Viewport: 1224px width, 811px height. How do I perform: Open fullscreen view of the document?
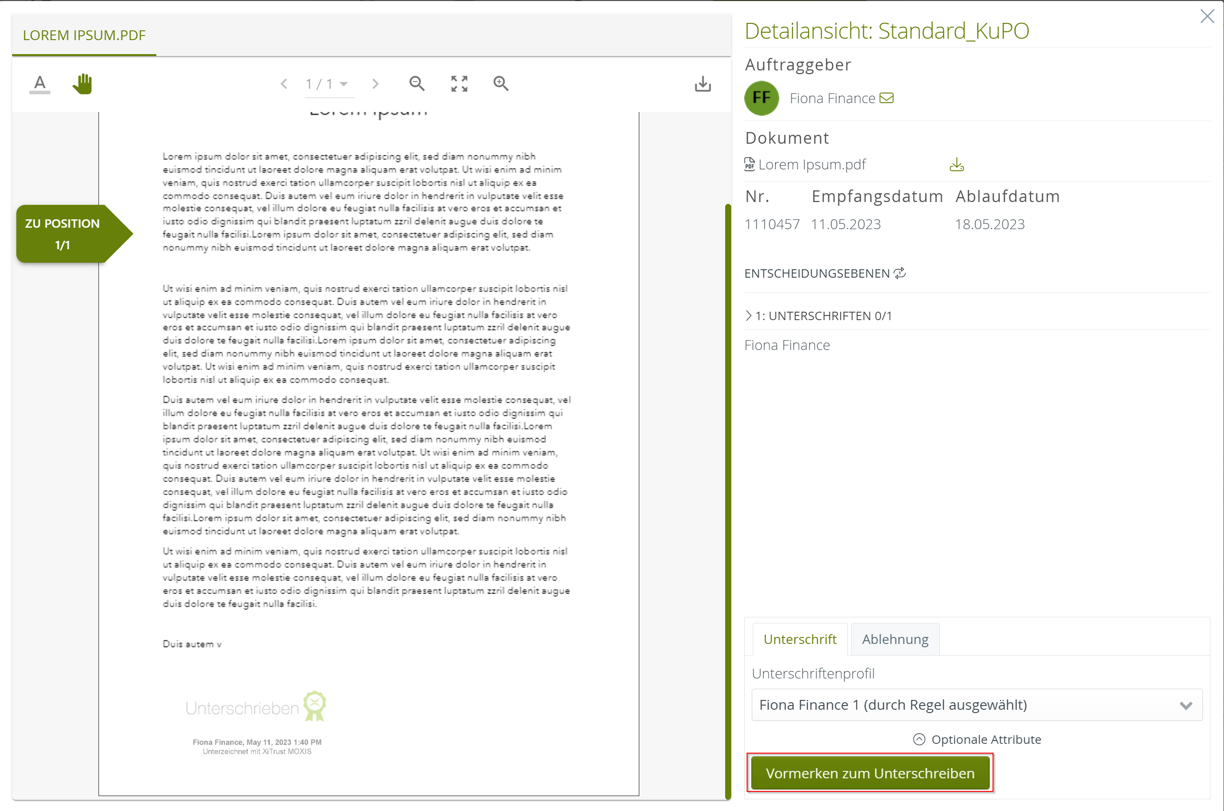coord(459,83)
